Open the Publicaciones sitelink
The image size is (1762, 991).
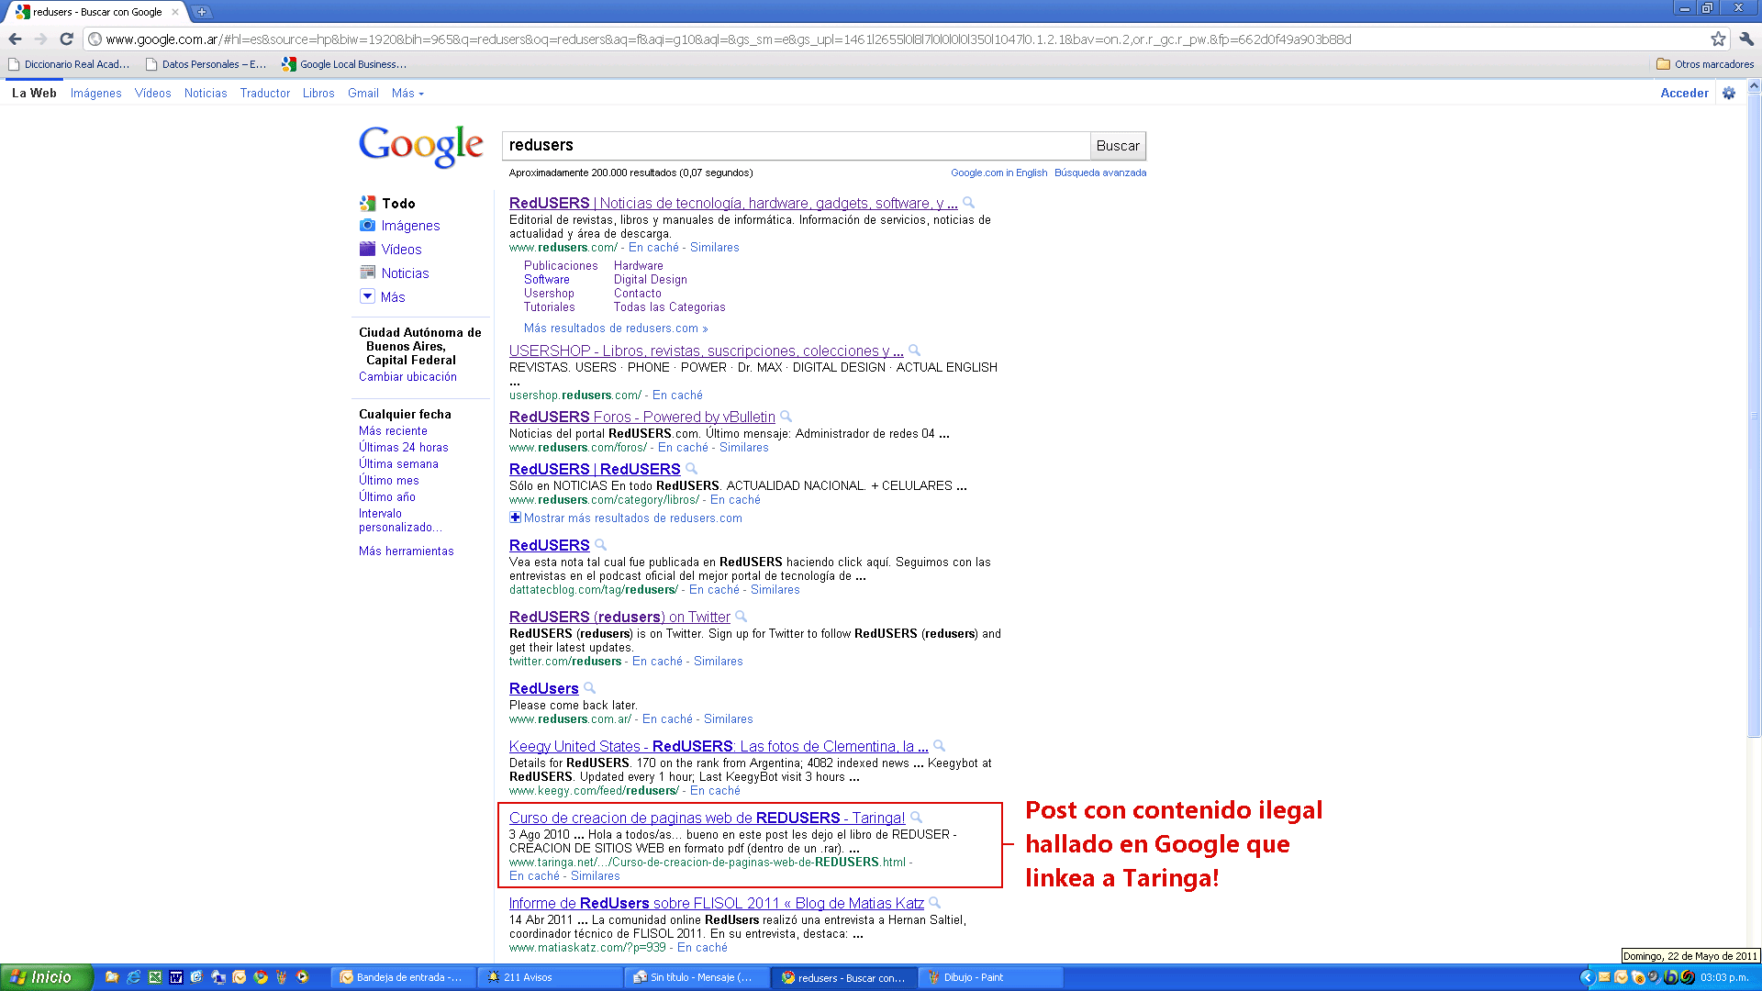561,265
